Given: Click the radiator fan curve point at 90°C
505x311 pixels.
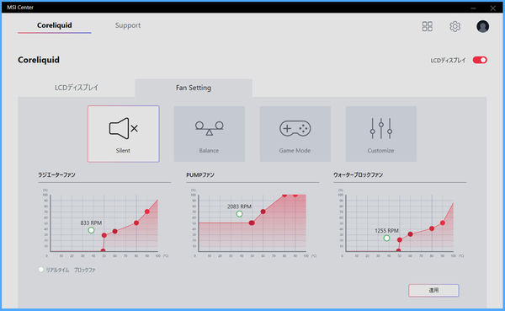Looking at the screenshot, I should point(146,212).
